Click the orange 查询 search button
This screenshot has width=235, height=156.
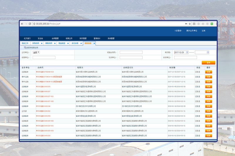tap(209, 63)
